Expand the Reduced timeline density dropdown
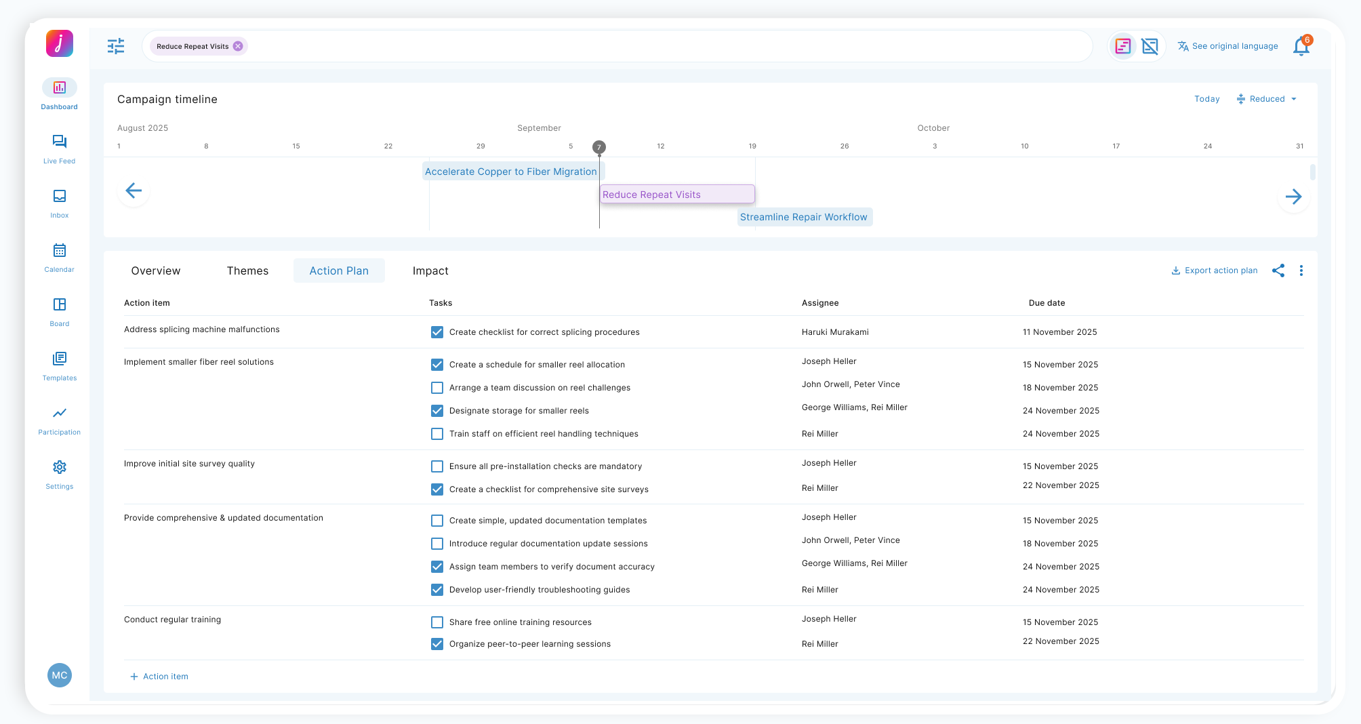Screen dimensions: 1361x724 coord(1266,99)
